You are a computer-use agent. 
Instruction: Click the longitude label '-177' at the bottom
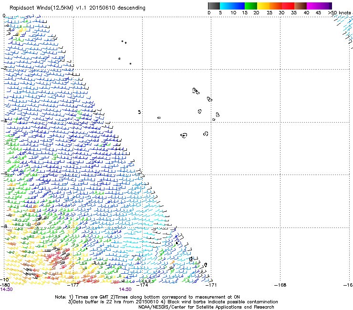[73, 285]
